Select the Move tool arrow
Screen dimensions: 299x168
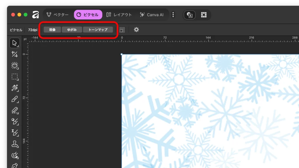pos(15,43)
